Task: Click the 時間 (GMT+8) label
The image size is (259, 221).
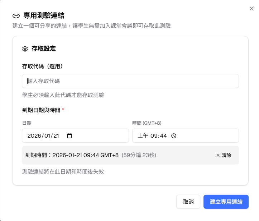Action: tap(147, 123)
